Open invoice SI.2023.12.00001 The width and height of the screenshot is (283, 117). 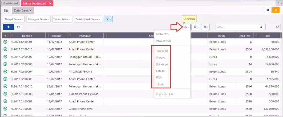pos(22,42)
